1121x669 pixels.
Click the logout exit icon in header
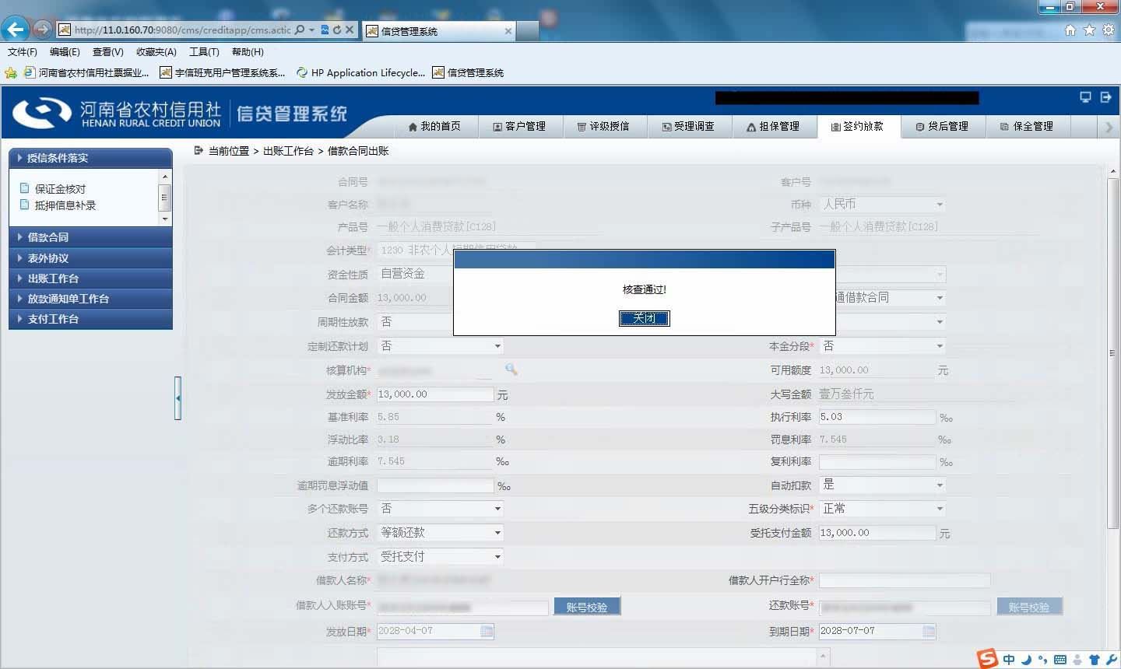(x=1105, y=97)
